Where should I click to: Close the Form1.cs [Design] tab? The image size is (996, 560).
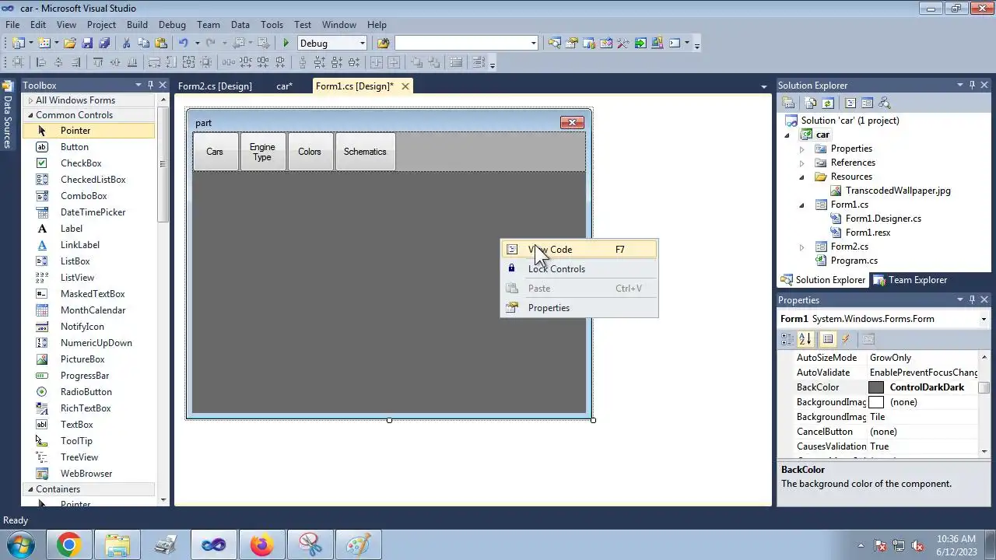(405, 86)
